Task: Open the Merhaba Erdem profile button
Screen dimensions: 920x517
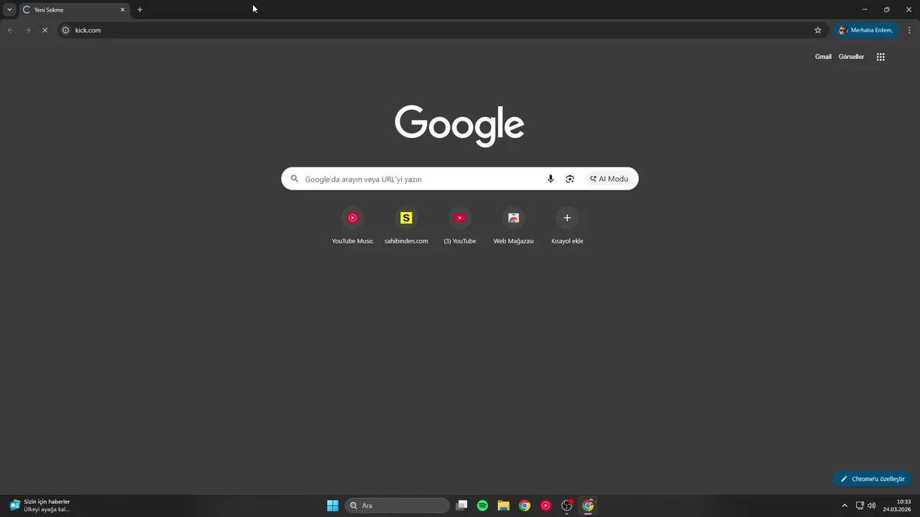Action: click(x=866, y=30)
